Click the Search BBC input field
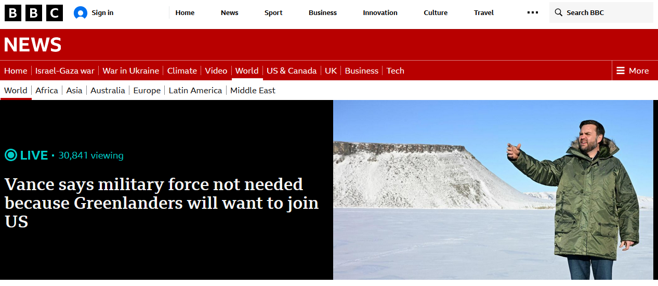Image resolution: width=658 pixels, height=286 pixels. point(601,12)
